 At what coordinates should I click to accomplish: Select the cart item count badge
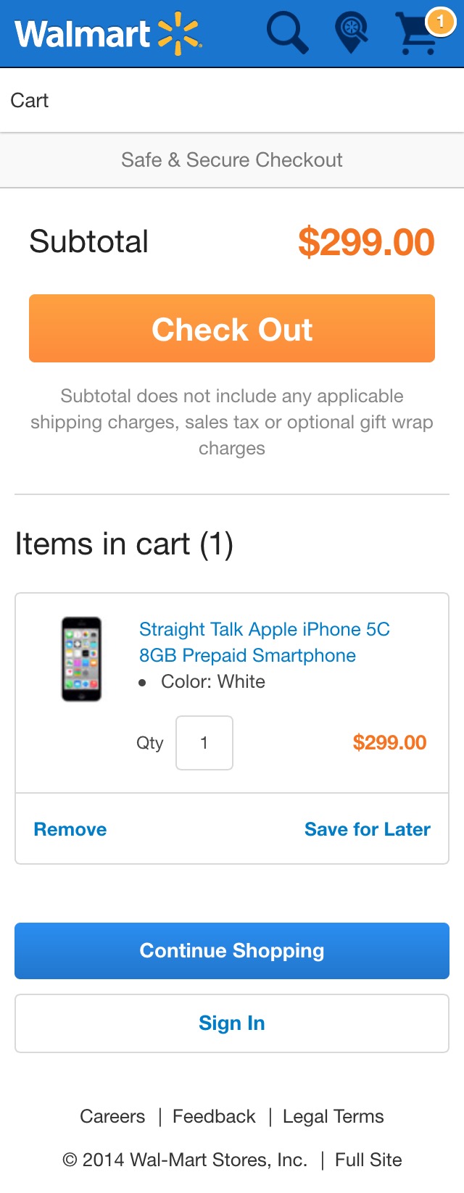439,22
